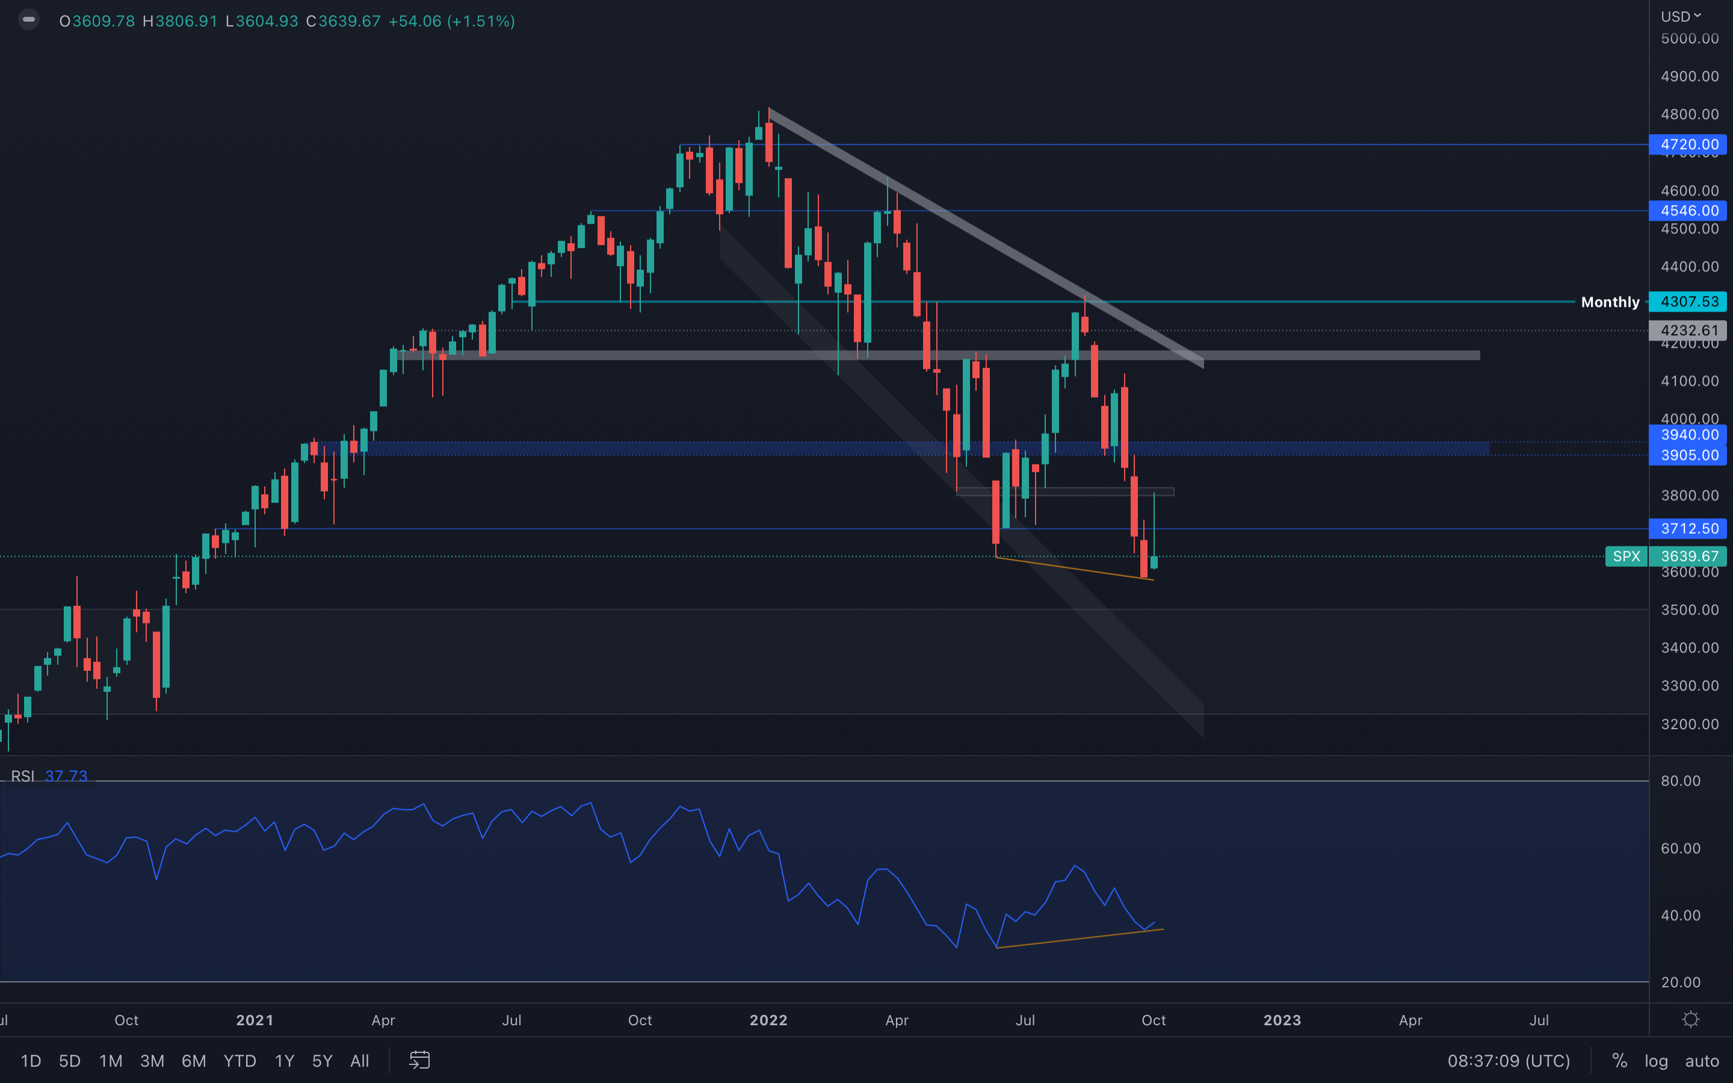1733x1083 pixels.
Task: Toggle auto scale mode
Action: point(1702,1061)
